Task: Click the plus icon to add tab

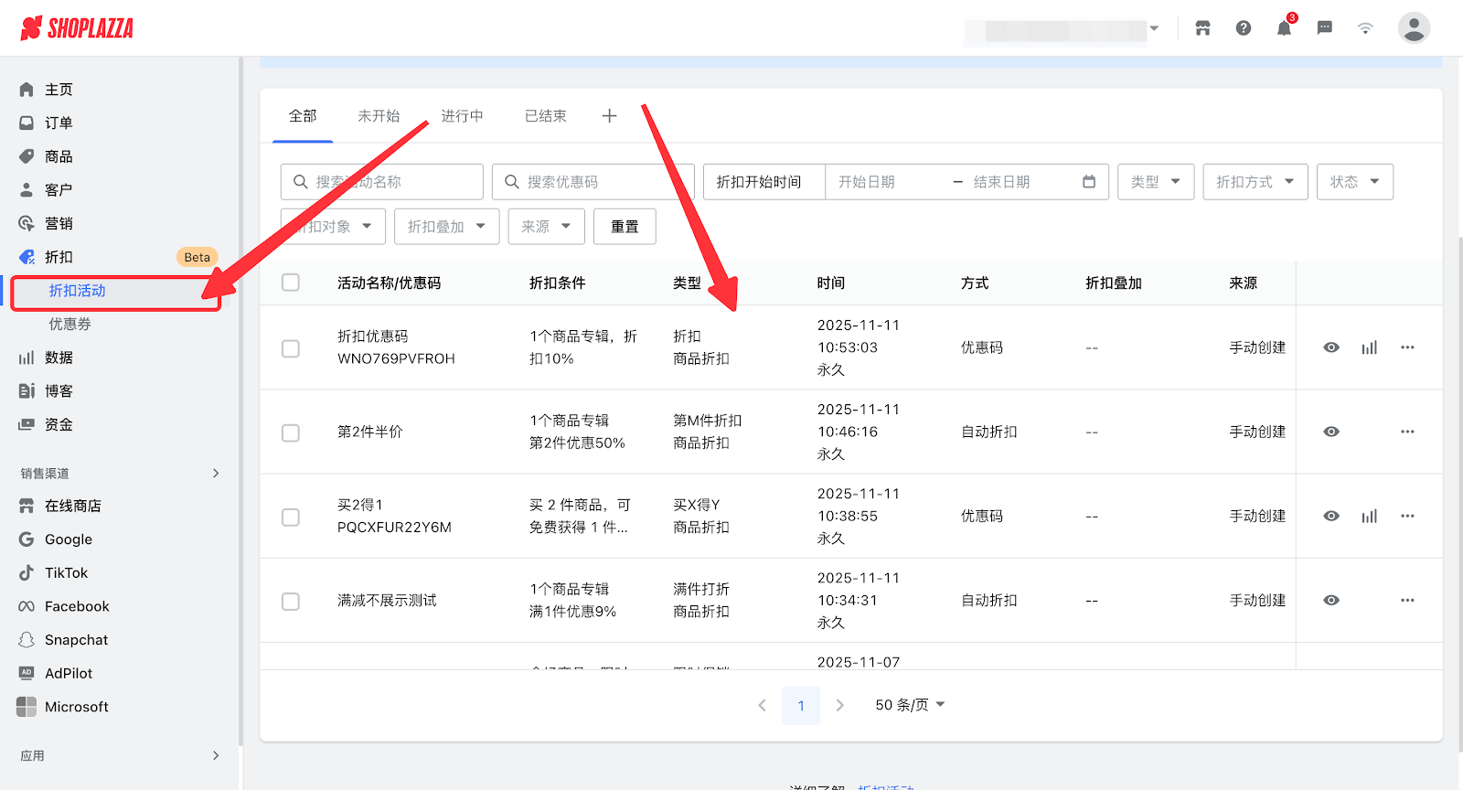Action: [610, 116]
